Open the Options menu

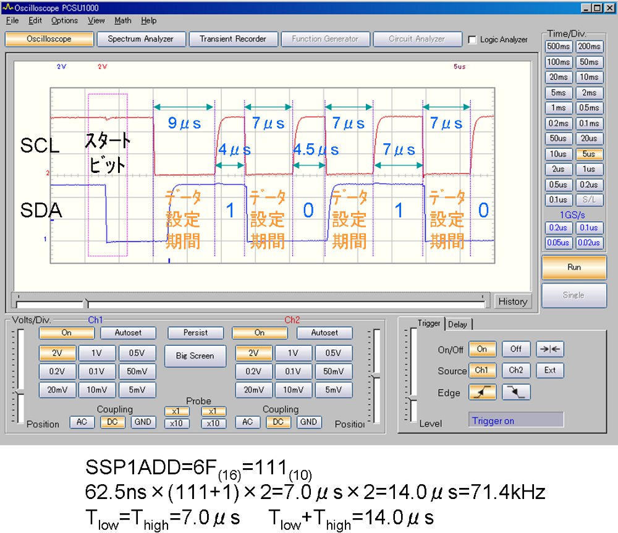(x=64, y=20)
